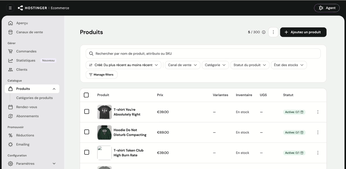Open the T-shirt Token Club broken thumbnail

click(104, 153)
